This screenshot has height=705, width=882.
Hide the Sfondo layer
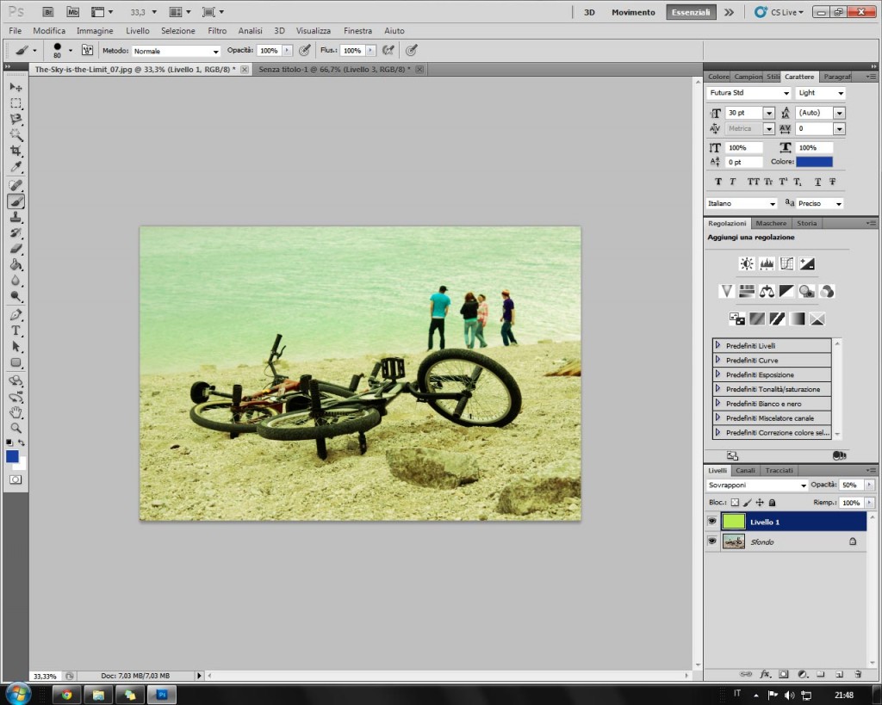[712, 541]
